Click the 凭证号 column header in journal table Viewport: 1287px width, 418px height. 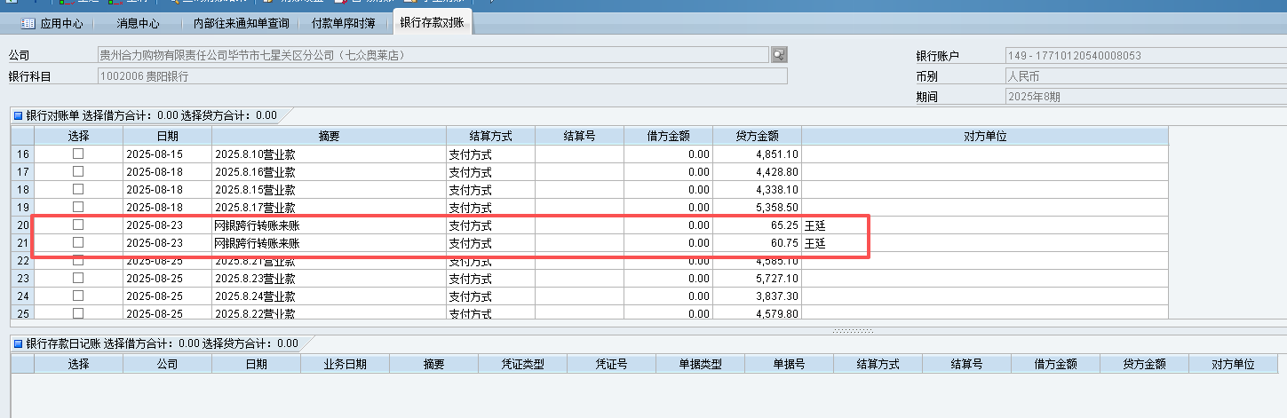tap(611, 364)
